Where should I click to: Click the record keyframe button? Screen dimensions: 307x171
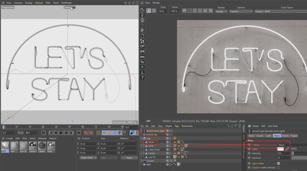click(x=86, y=133)
